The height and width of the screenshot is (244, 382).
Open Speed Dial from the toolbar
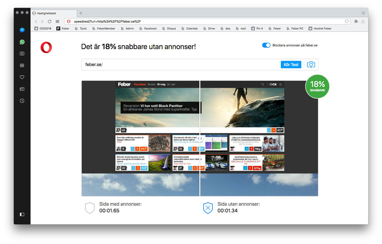coord(58,21)
